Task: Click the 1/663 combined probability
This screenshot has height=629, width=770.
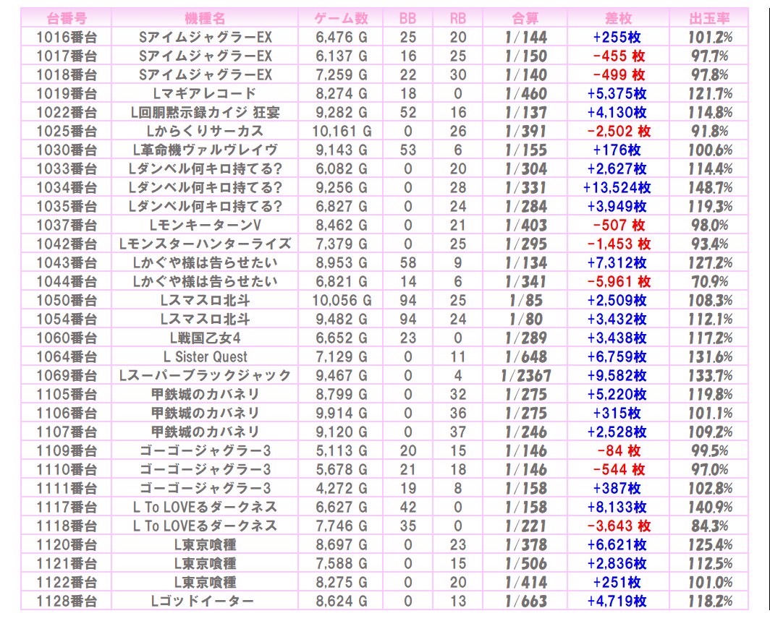Action: click(x=526, y=602)
